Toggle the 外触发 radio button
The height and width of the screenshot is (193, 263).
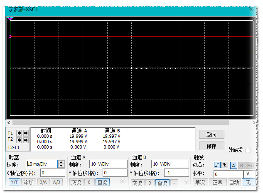coord(248,150)
